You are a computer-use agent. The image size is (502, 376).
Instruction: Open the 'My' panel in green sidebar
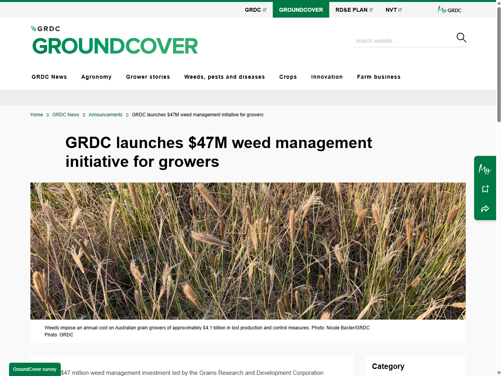pos(485,169)
